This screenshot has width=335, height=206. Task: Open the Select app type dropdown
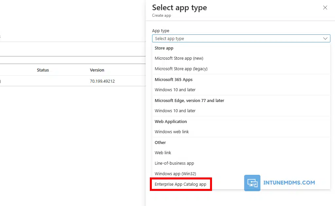(x=241, y=39)
